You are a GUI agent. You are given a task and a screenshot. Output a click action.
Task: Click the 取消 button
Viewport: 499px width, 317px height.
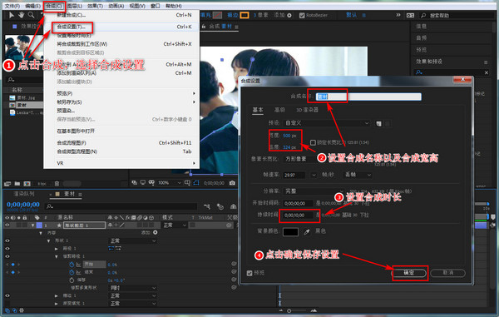point(447,273)
